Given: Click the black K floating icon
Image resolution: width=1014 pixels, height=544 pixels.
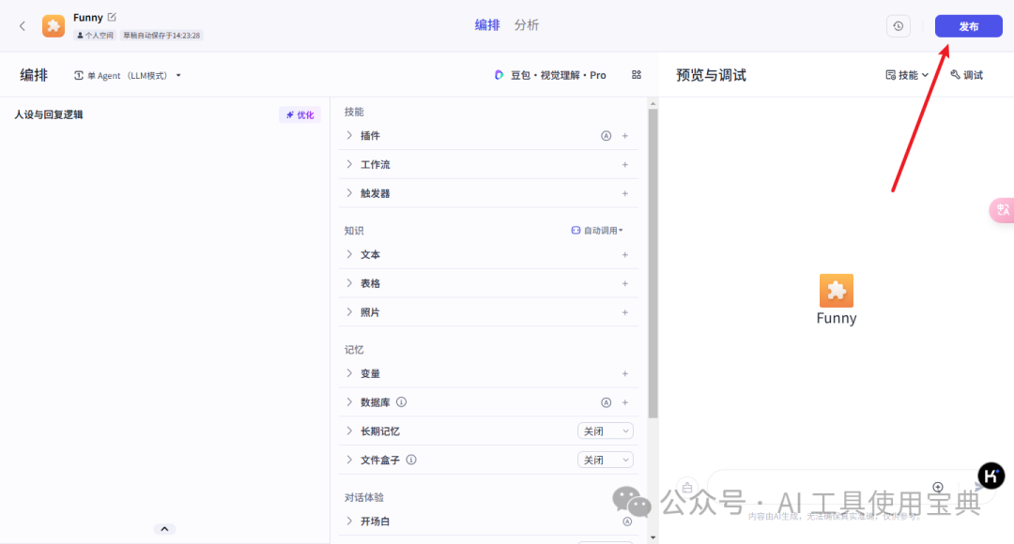Looking at the screenshot, I should pos(991,476).
